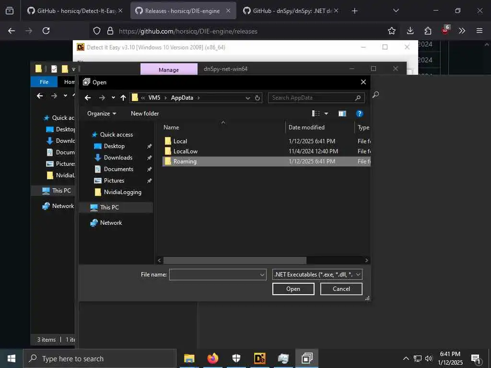Sort by the Name column
The height and width of the screenshot is (368, 491).
[x=171, y=127]
